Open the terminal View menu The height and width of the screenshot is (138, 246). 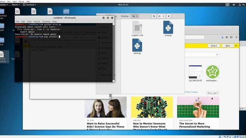[29, 21]
